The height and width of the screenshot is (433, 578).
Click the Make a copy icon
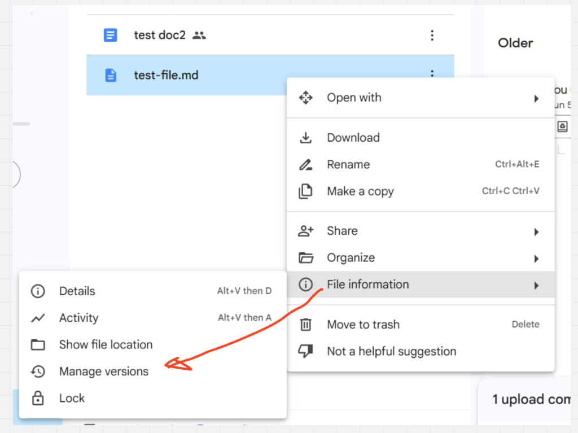305,192
